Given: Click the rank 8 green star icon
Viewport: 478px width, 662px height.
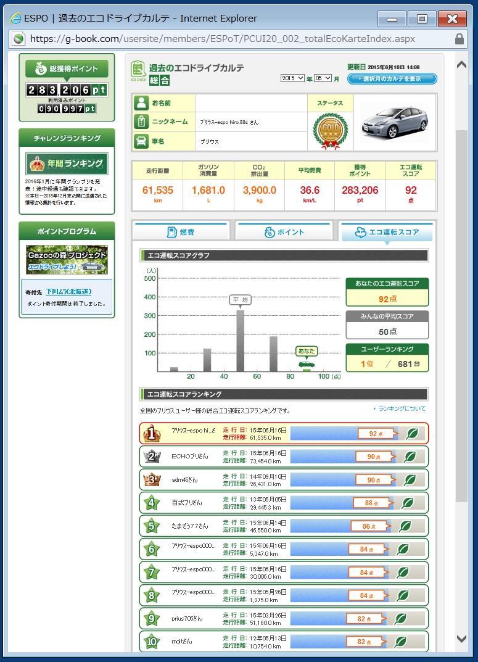Looking at the screenshot, I should pyautogui.click(x=152, y=595).
